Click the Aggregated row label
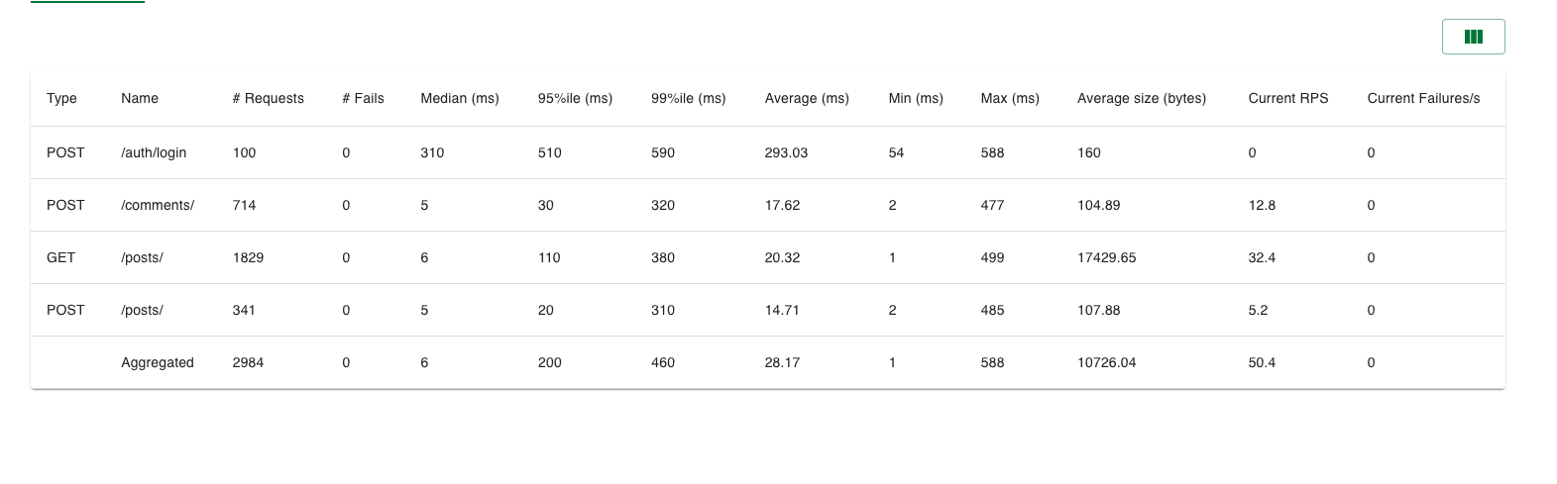Viewport: 1557px width, 484px height. [158, 363]
